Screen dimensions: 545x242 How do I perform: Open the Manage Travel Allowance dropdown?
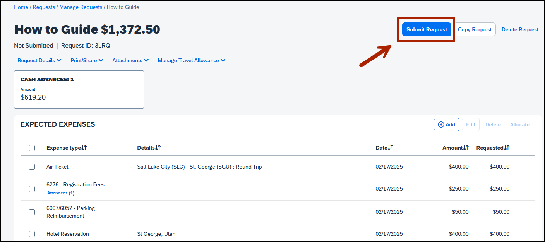(192, 60)
